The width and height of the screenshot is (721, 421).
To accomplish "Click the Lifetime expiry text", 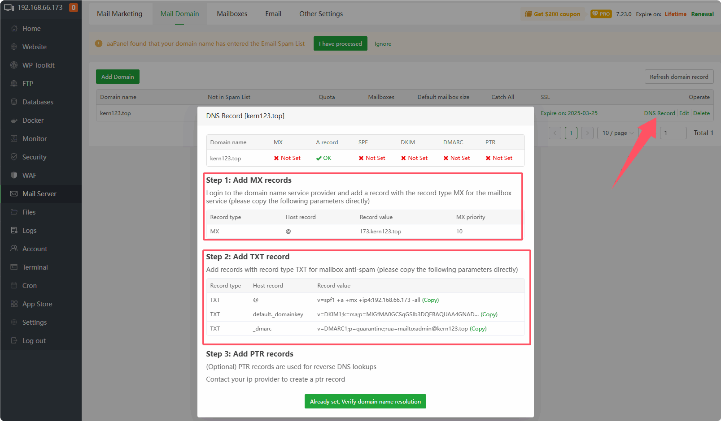I will pyautogui.click(x=675, y=14).
